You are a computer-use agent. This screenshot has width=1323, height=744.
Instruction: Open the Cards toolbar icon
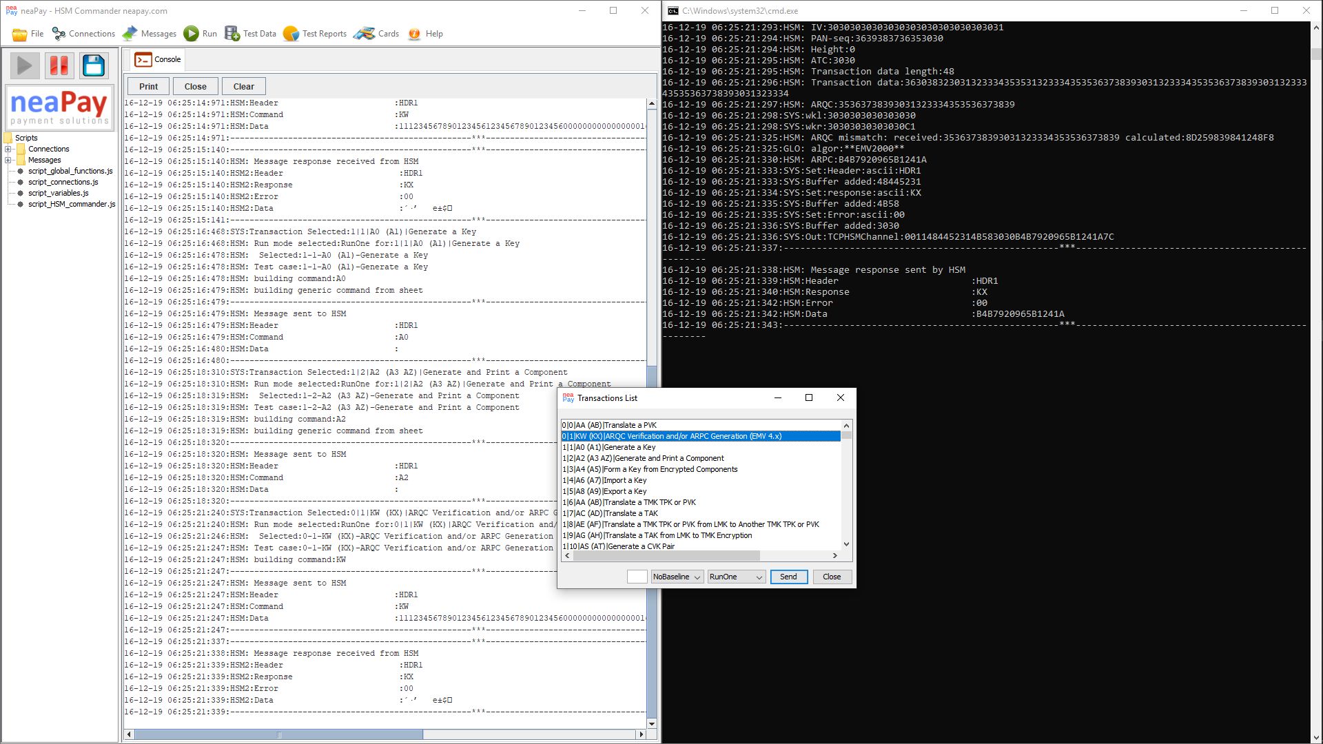pyautogui.click(x=365, y=34)
